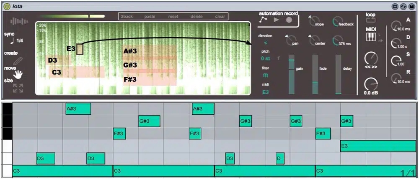
Task: Click the hot-swap preset icon in title bar
Action: 395,6
